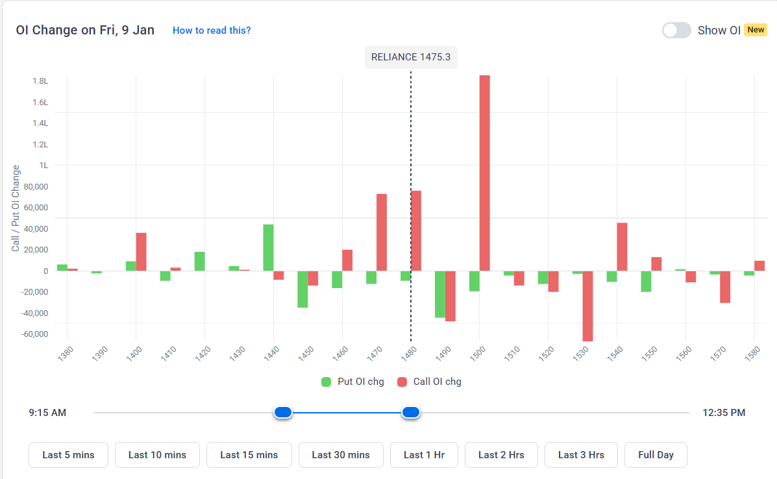Choose the Last 15 mins filter
The image size is (777, 479).
pos(249,455)
